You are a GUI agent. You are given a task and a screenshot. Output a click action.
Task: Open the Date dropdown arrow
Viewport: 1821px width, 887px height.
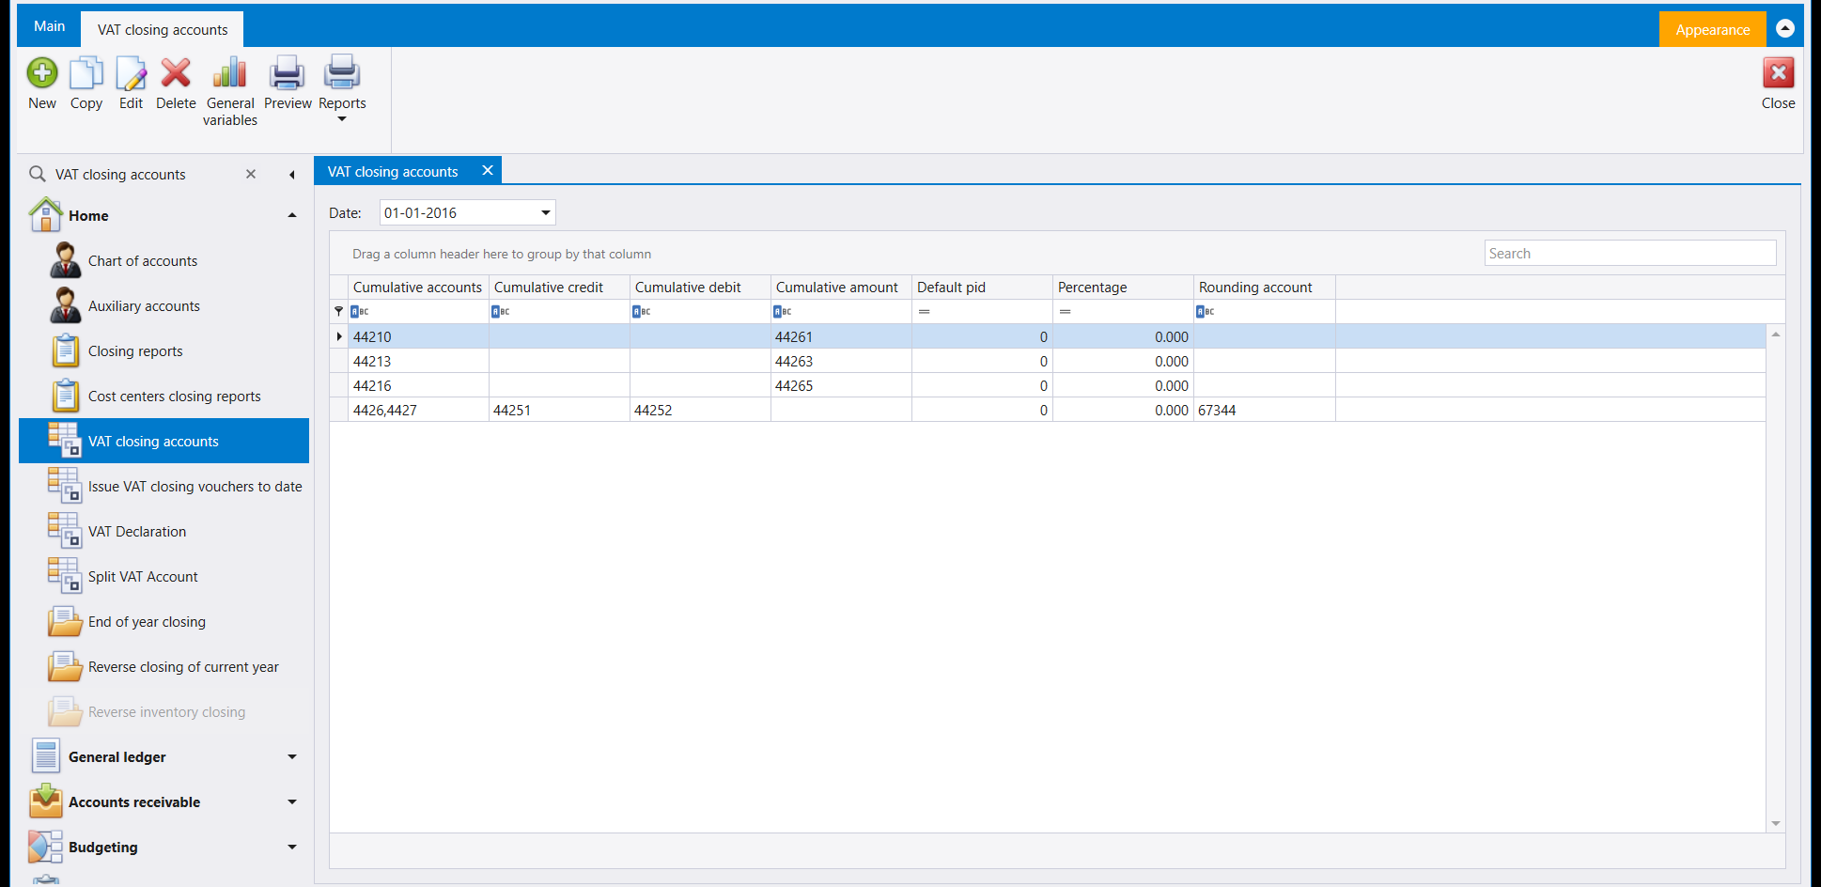tap(545, 212)
